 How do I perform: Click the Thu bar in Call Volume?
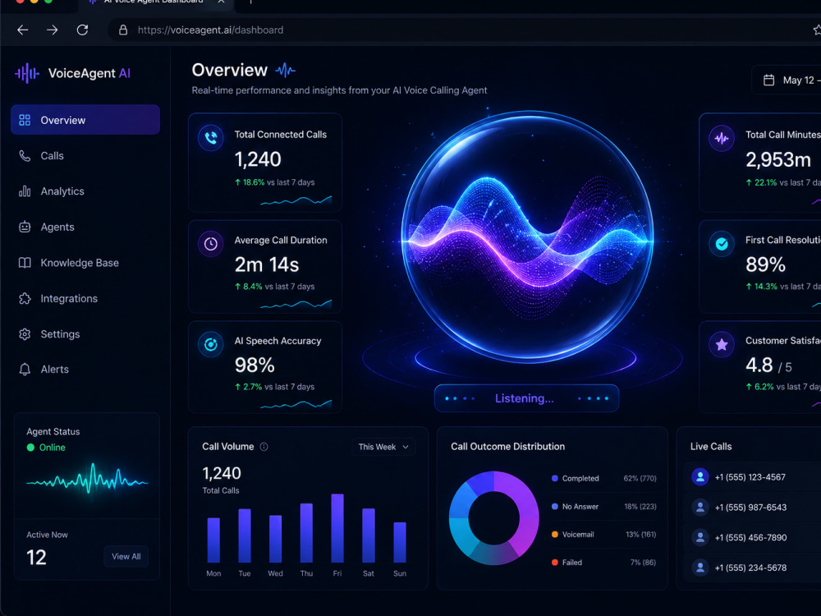(306, 533)
